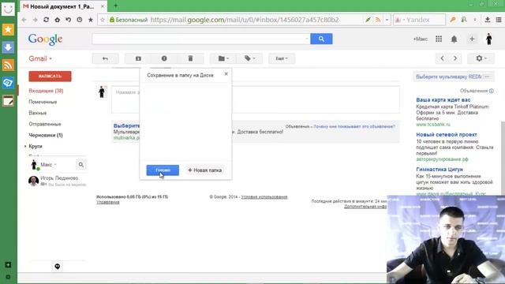Open the More actions dropdown

282,58
